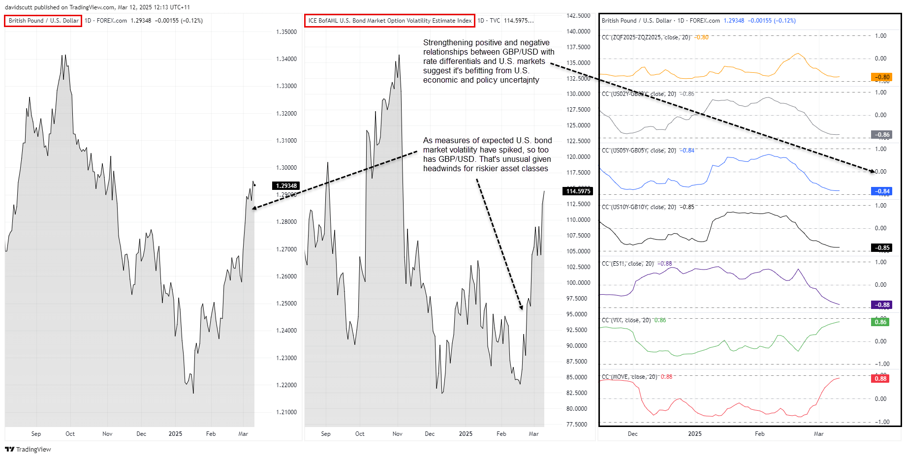Screen dimensions: 906x458
Task: Click Sep on the left GBP/USD time axis
Action: pyautogui.click(x=36, y=434)
